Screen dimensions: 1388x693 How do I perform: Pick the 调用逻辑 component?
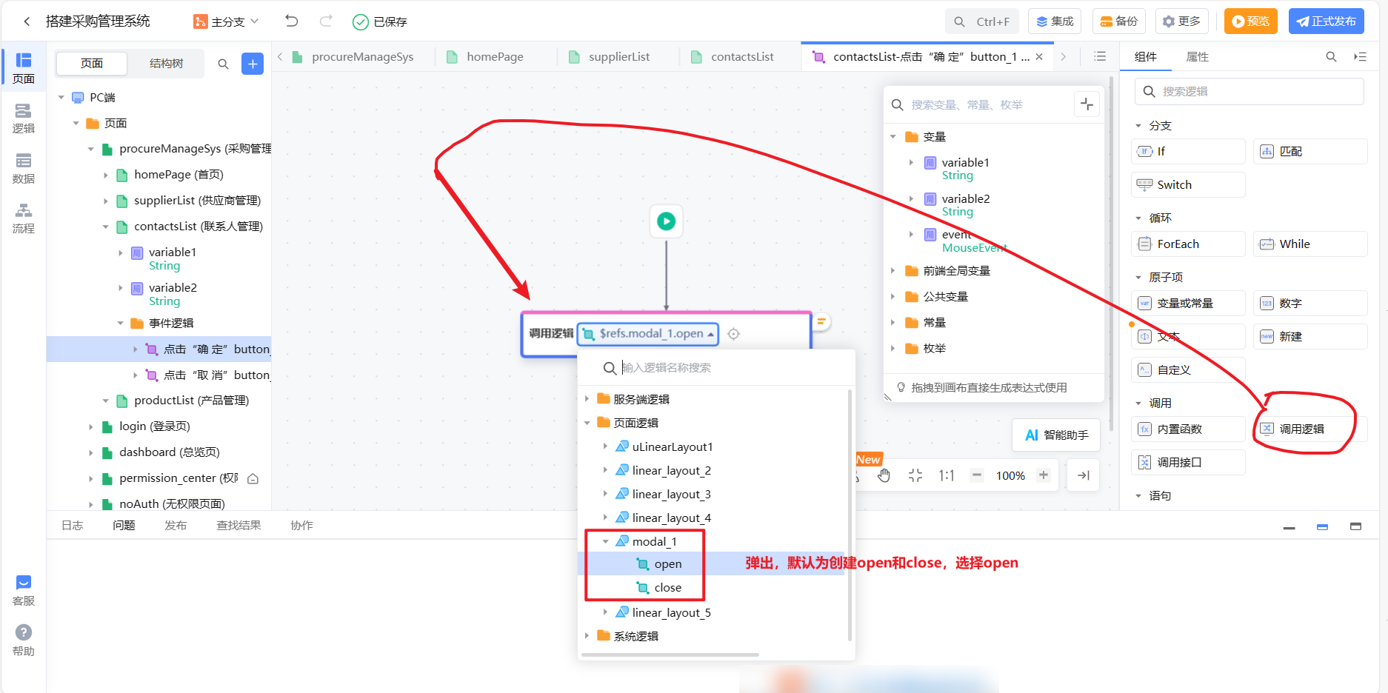(x=1309, y=429)
